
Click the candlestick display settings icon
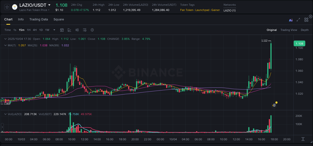click(x=77, y=30)
